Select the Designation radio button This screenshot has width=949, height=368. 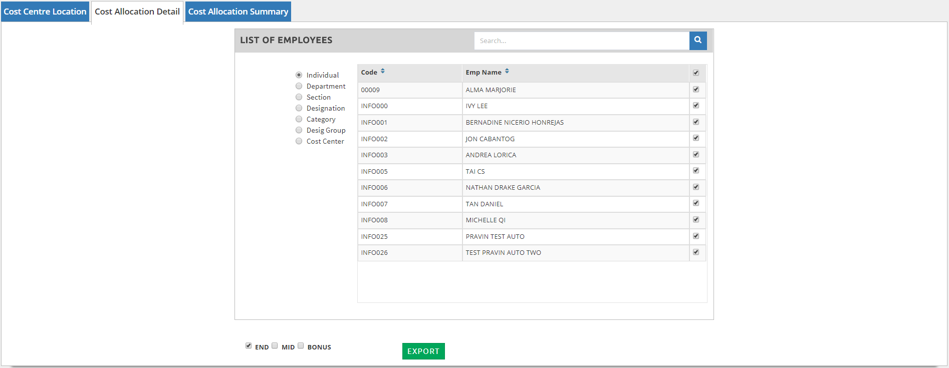[x=299, y=108]
